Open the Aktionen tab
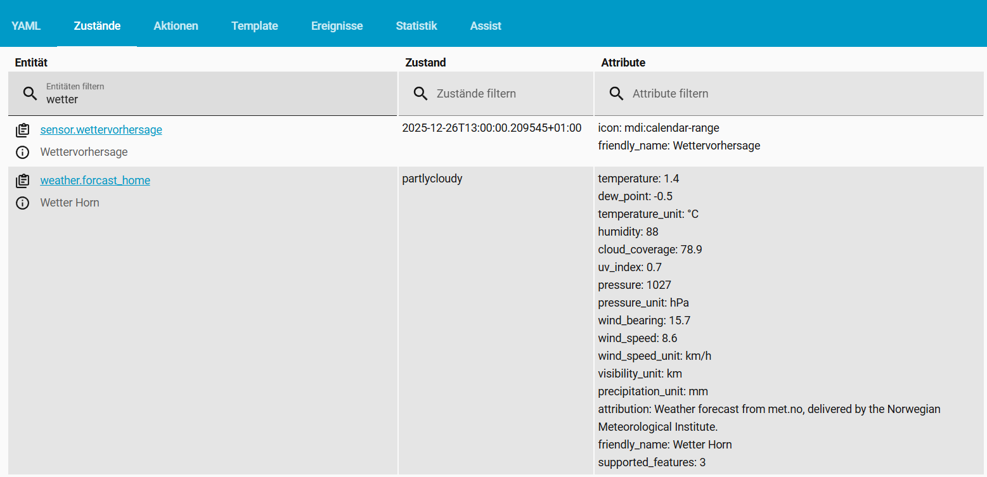This screenshot has width=987, height=477. (x=176, y=26)
